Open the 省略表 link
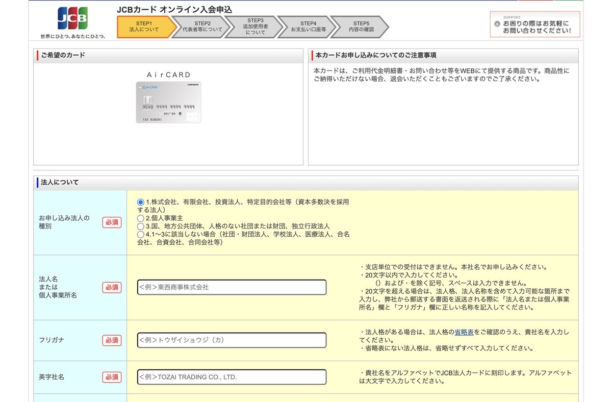This screenshot has height=402, width=612. coord(464,332)
